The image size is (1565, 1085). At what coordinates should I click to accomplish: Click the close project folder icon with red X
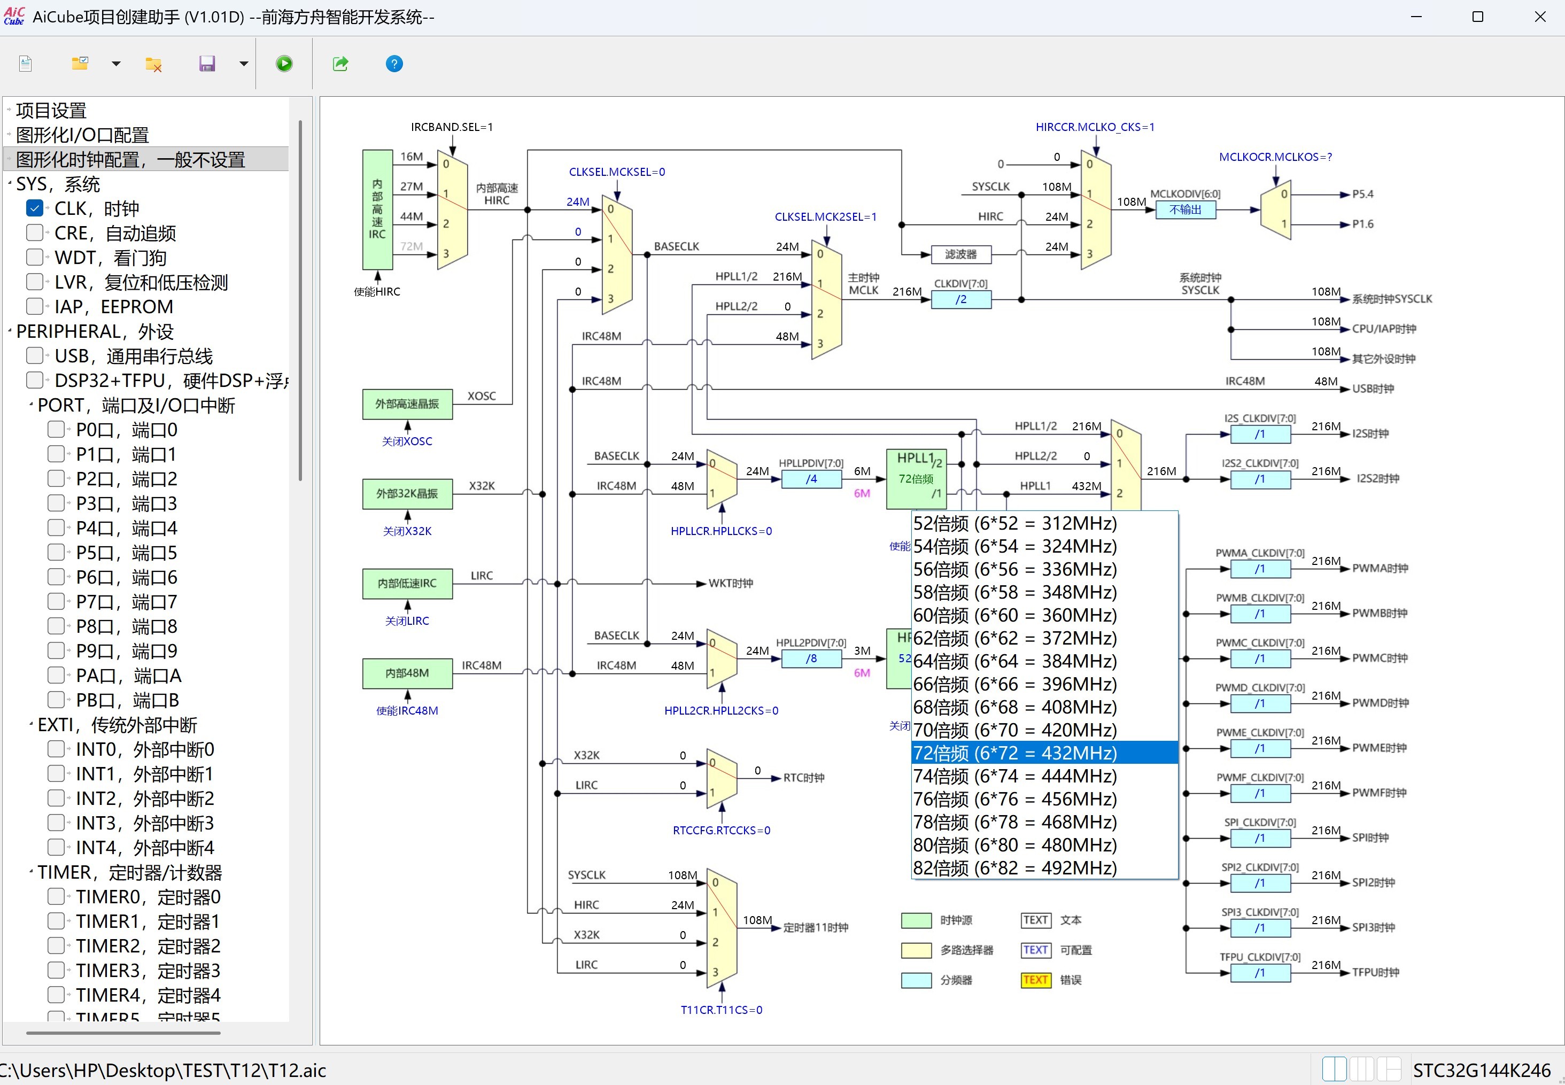153,64
